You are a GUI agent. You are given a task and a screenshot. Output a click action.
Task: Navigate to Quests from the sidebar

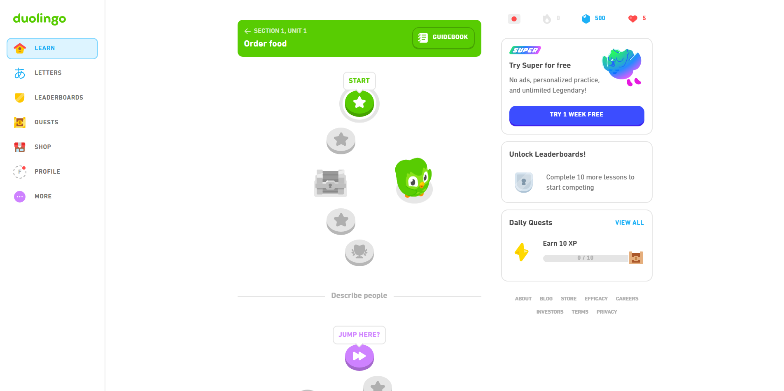tap(46, 122)
